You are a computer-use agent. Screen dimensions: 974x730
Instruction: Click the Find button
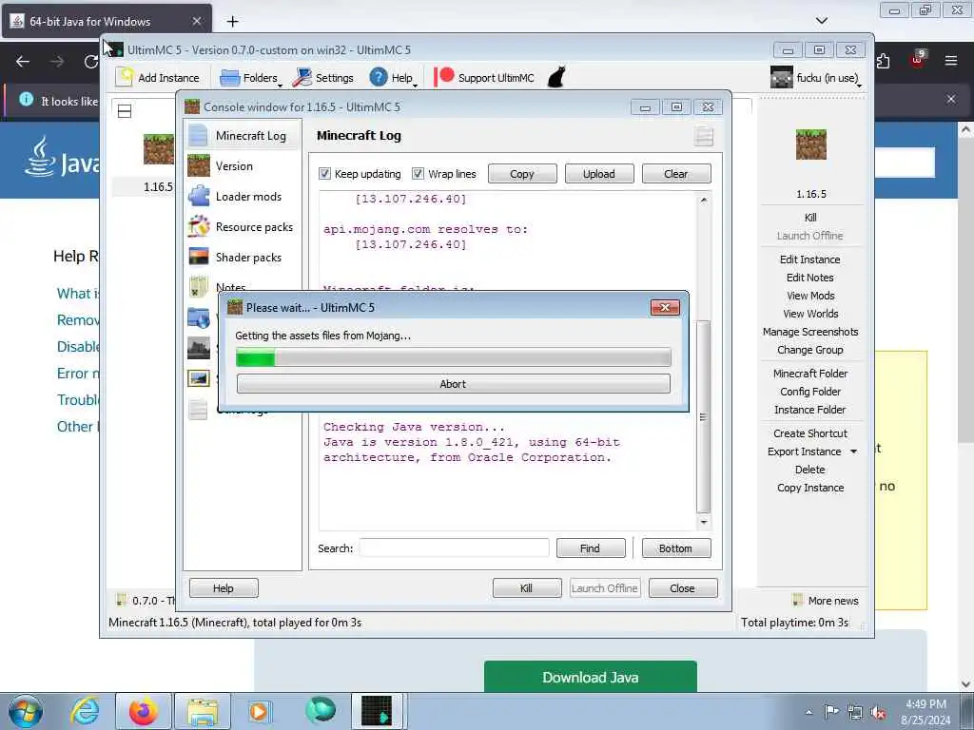[590, 548]
